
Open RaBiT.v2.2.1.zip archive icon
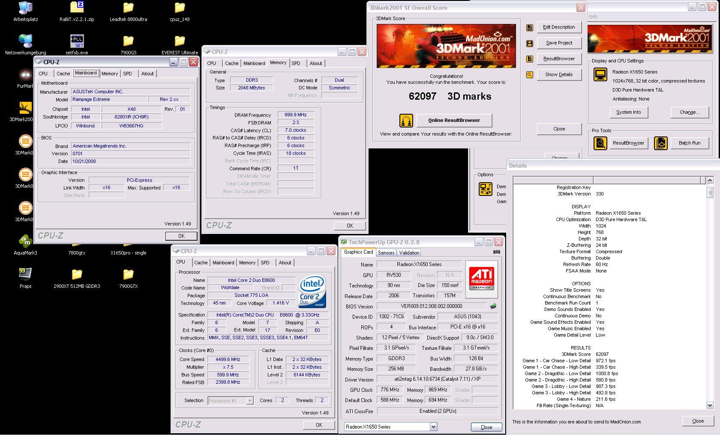(x=77, y=8)
